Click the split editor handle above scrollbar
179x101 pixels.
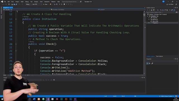[144, 12]
